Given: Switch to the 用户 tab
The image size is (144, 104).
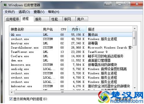Looking at the screenshot, I should click(82, 19).
